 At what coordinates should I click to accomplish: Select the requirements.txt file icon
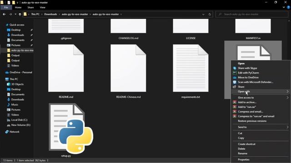click(x=191, y=68)
